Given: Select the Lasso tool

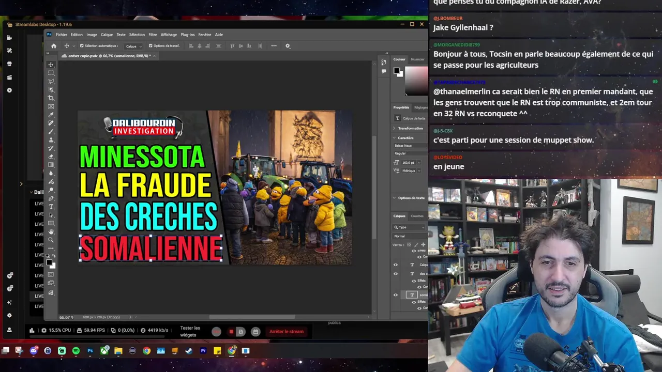Looking at the screenshot, I should click(51, 81).
